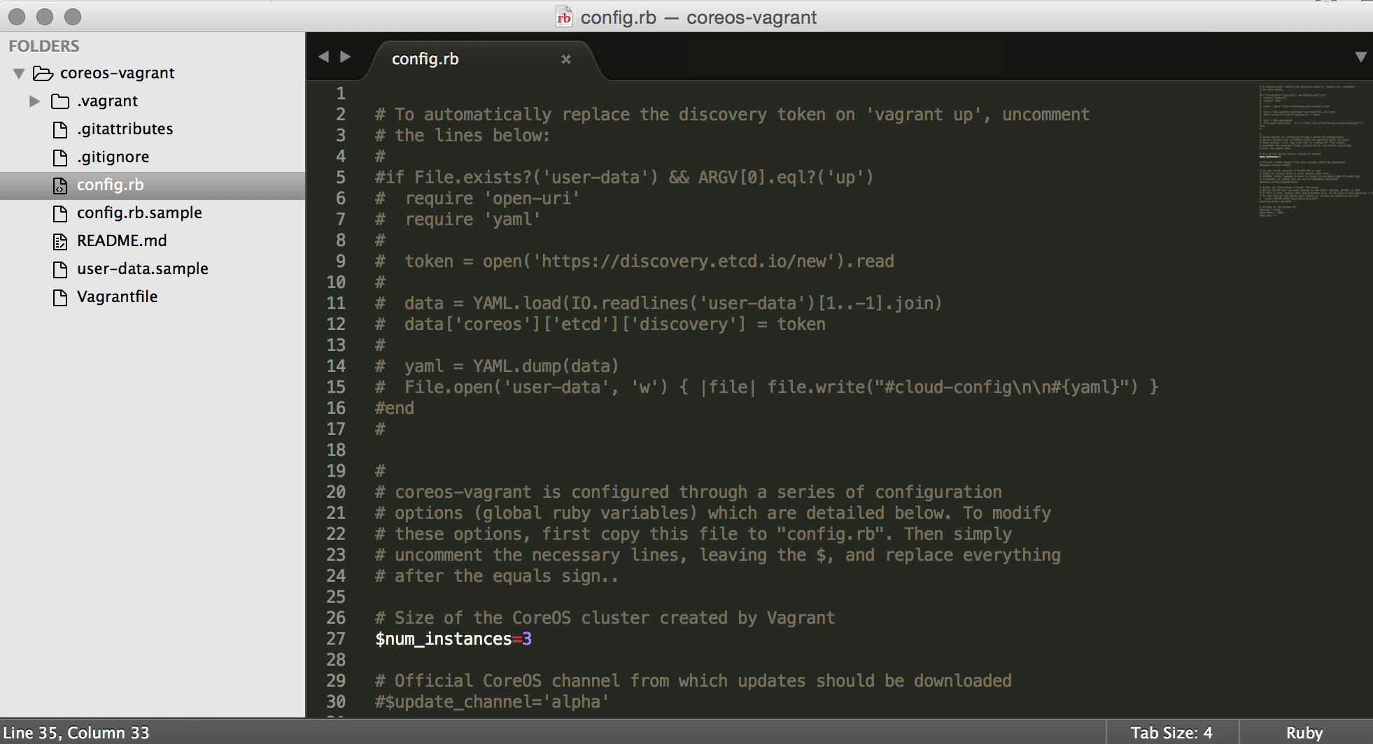Viewport: 1373px width, 744px height.
Task: Click the rb file icon in title bar
Action: tap(564, 17)
